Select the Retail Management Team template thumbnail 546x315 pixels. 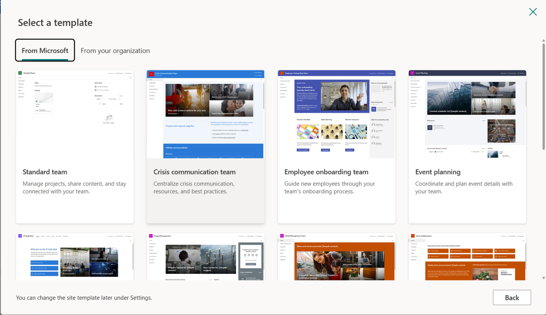[x=336, y=257]
